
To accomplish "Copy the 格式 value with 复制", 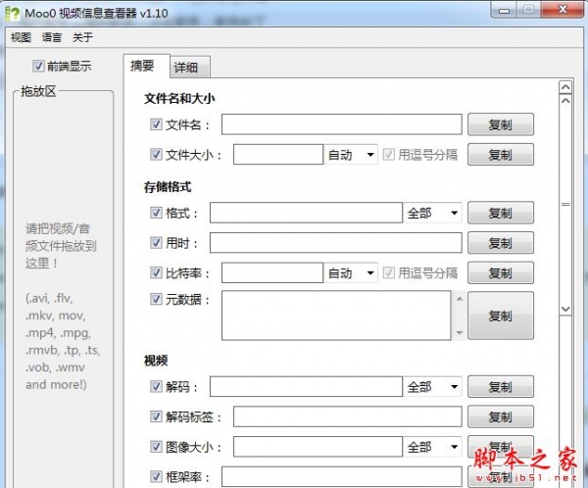I will pyautogui.click(x=501, y=213).
